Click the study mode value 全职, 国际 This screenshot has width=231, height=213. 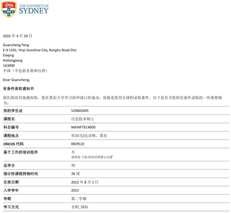80,207
